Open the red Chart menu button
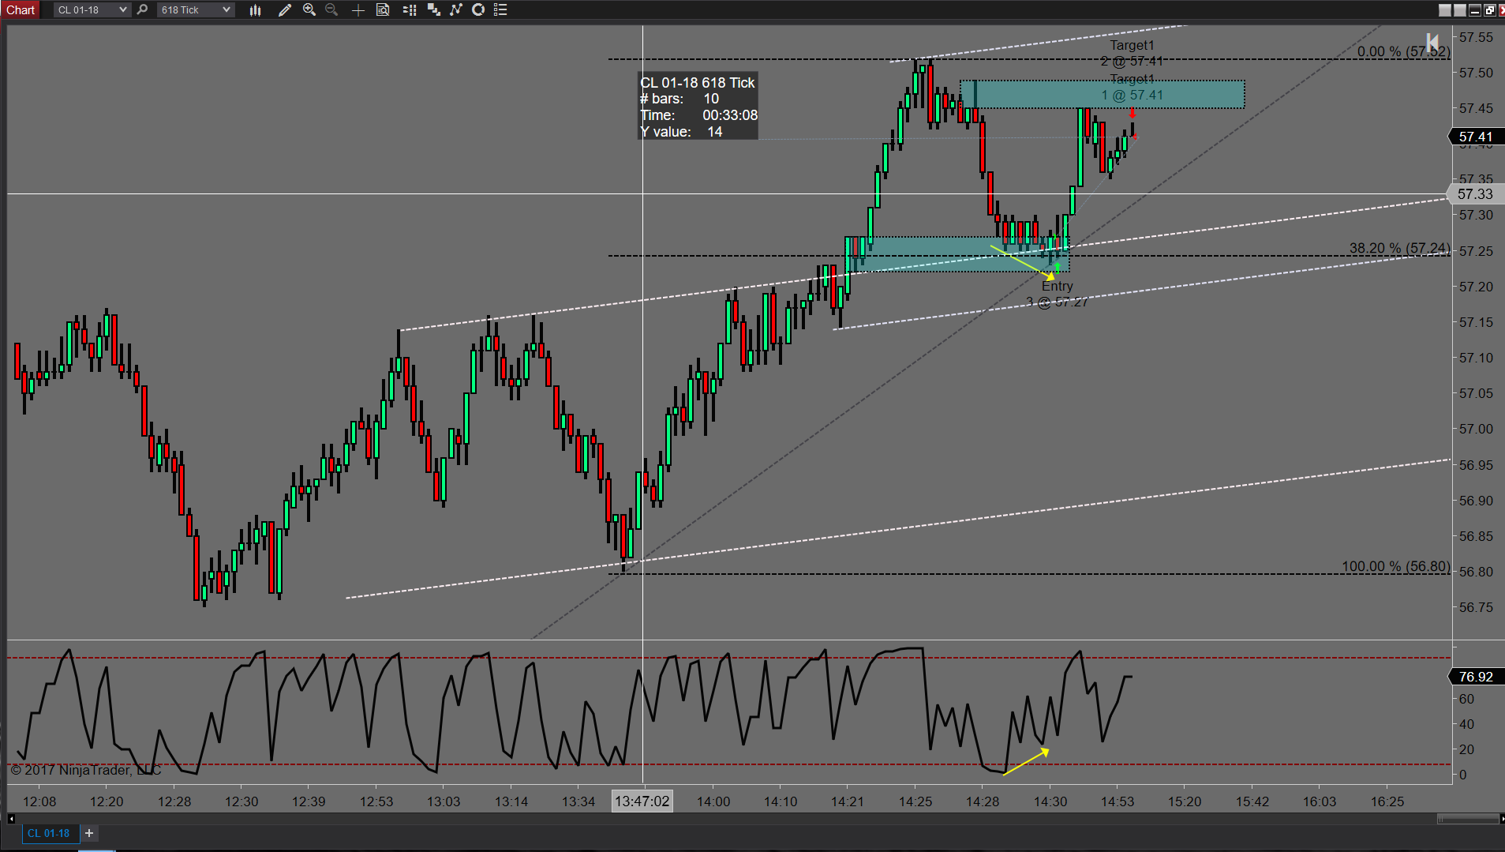 [21, 9]
